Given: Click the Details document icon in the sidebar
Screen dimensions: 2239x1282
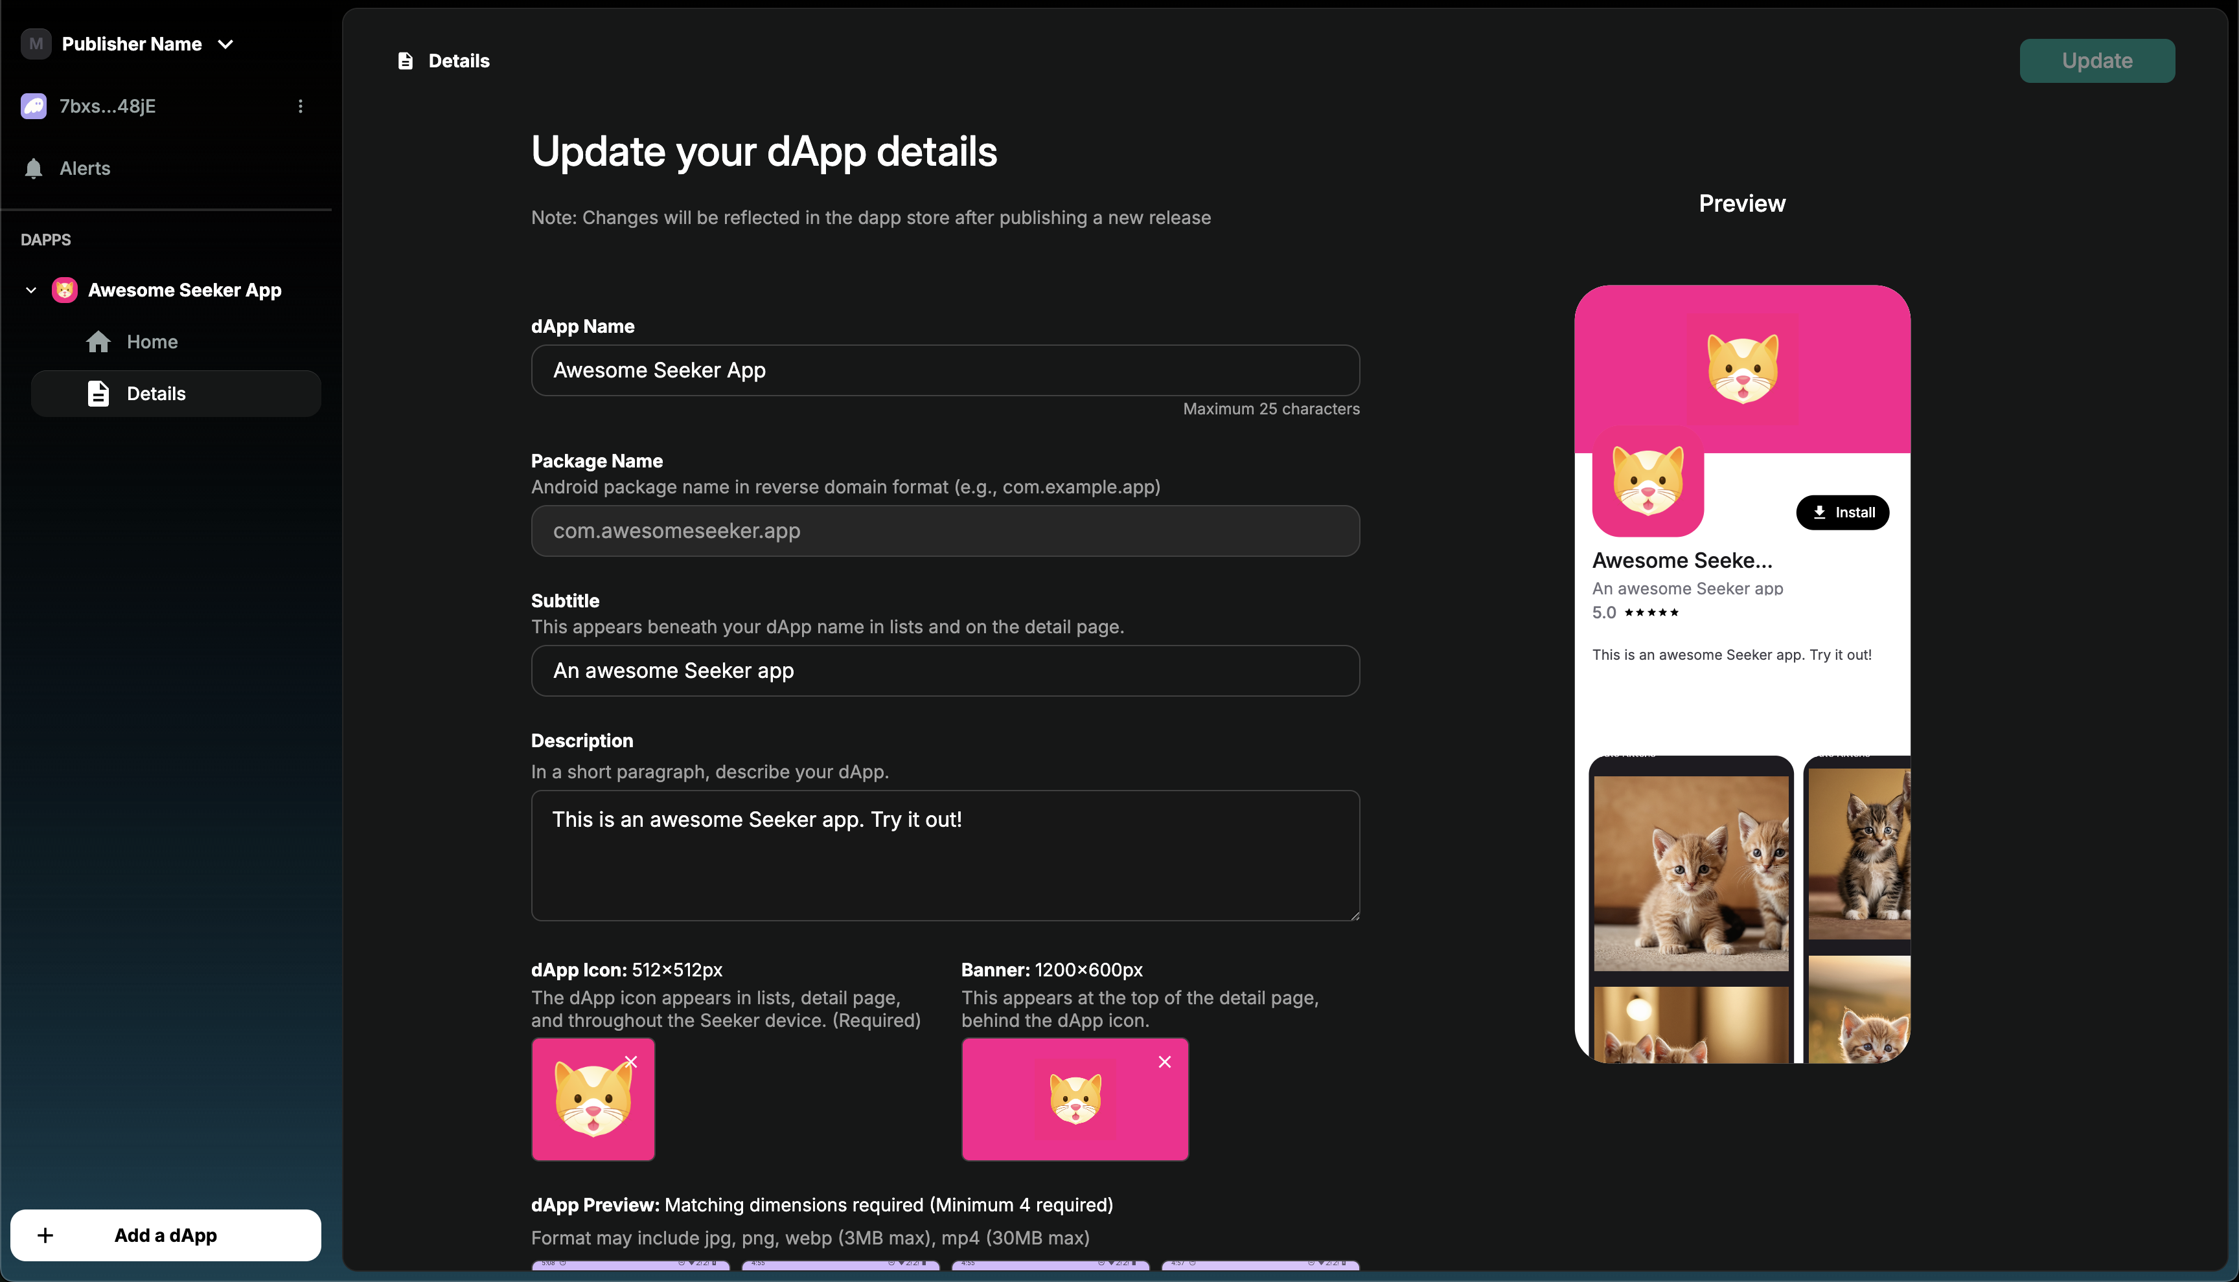Looking at the screenshot, I should coord(98,394).
